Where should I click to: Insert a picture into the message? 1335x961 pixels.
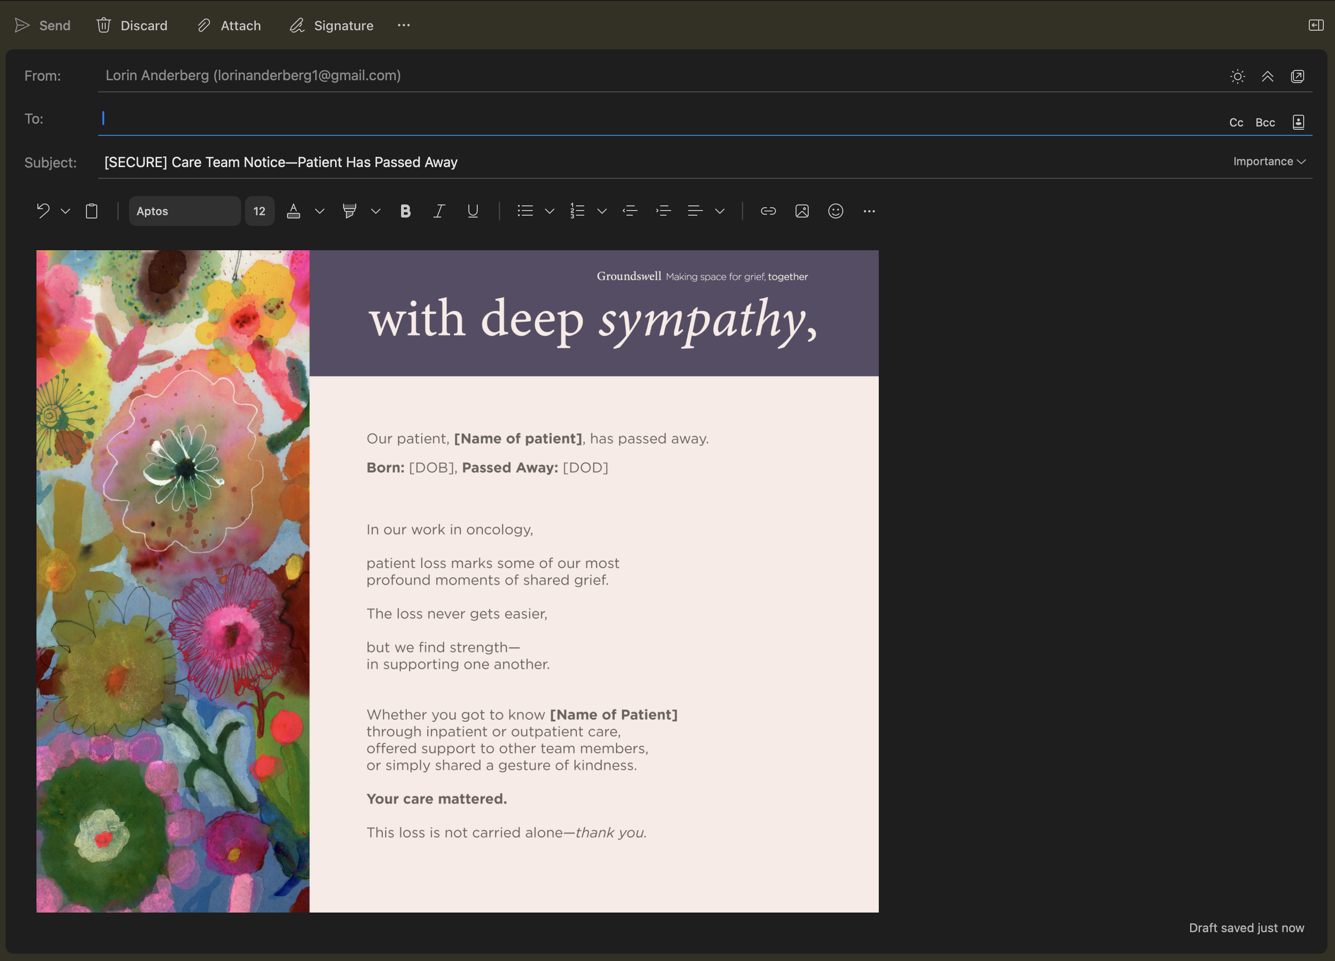click(x=802, y=211)
